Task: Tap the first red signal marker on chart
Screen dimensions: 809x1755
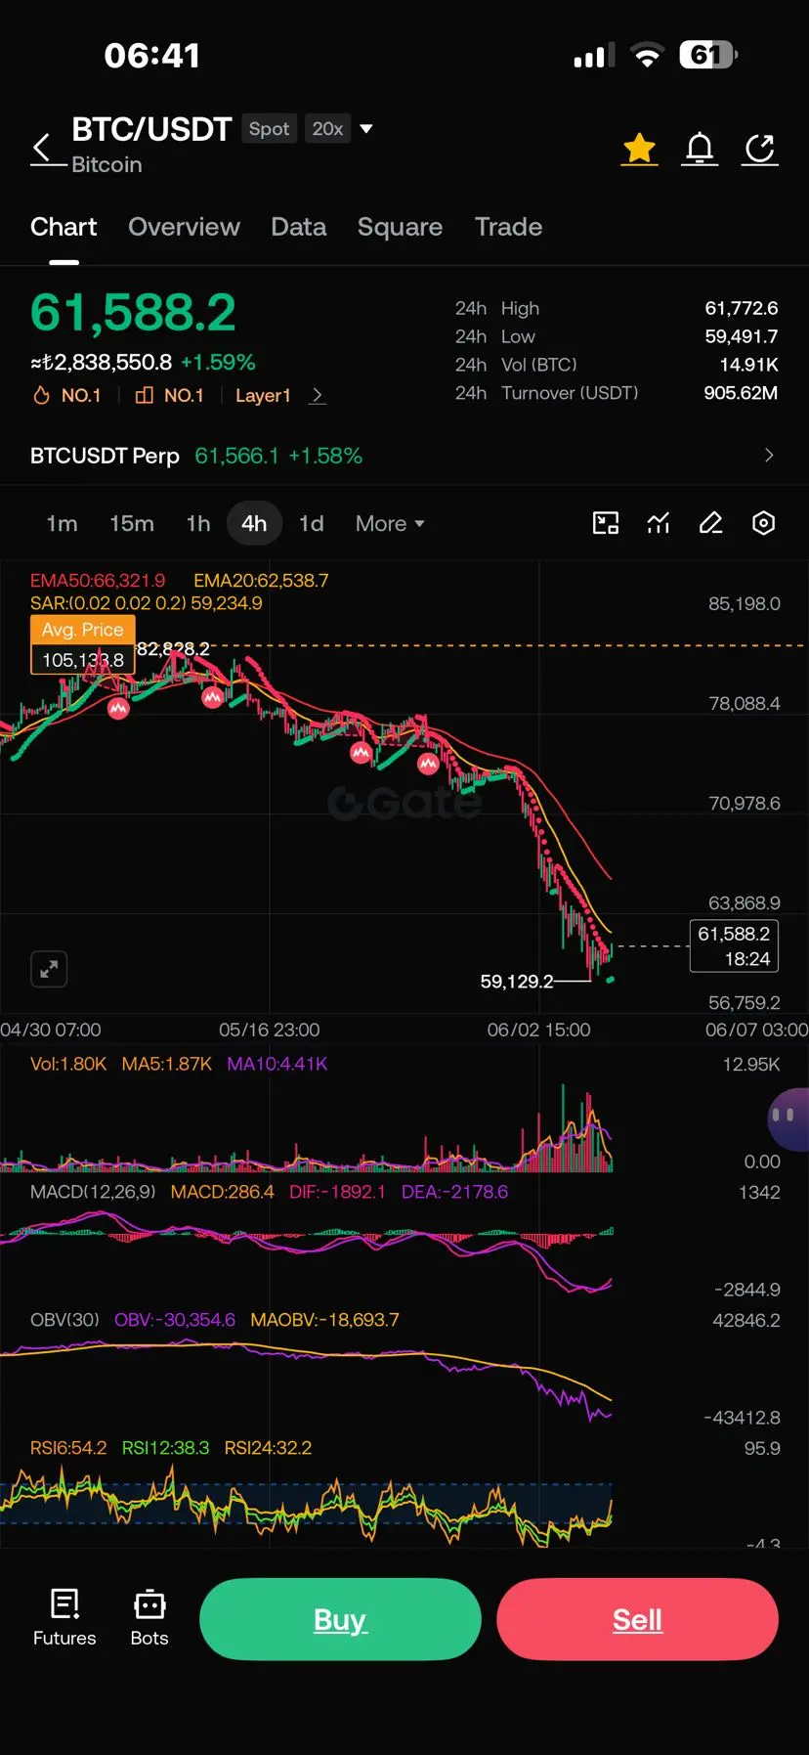Action: (118, 708)
